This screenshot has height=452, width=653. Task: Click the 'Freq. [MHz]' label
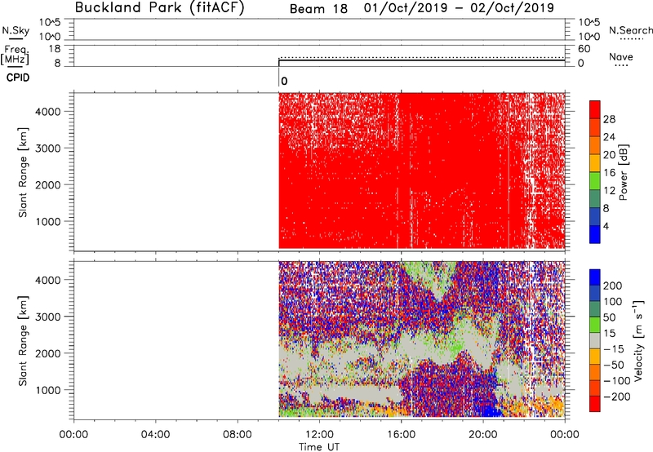(15, 55)
